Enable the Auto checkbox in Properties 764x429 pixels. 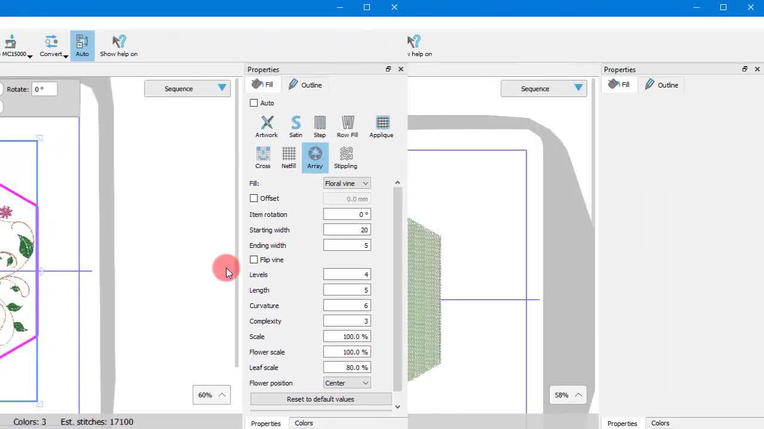[254, 103]
